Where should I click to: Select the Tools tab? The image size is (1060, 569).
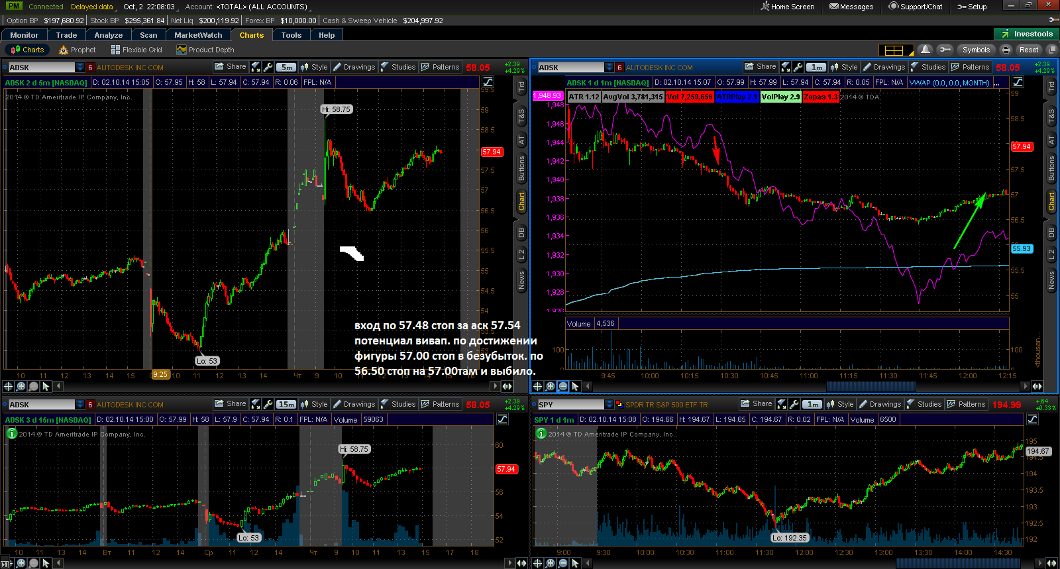click(x=291, y=35)
